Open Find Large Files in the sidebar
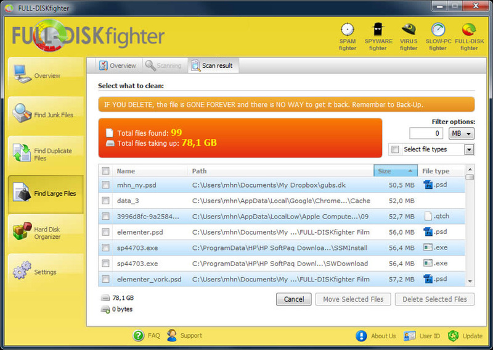Viewport: 493px width, 350px height. [x=46, y=194]
